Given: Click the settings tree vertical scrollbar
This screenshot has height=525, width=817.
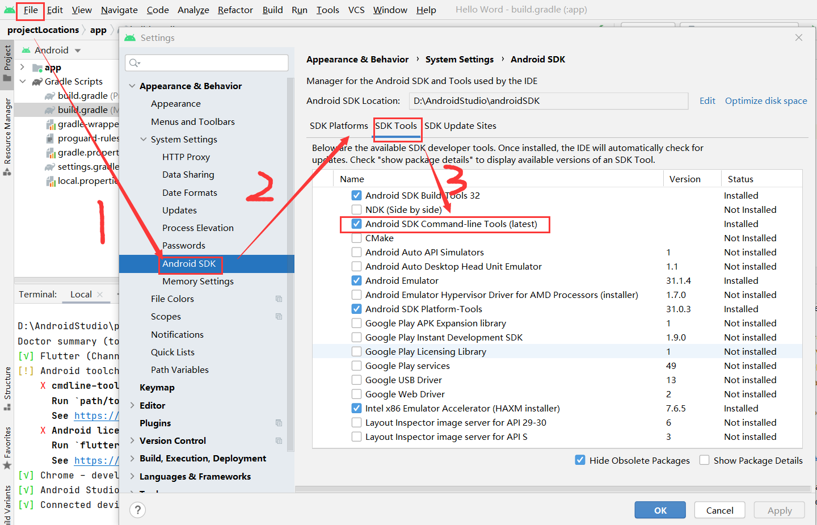Looking at the screenshot, I should (291, 264).
